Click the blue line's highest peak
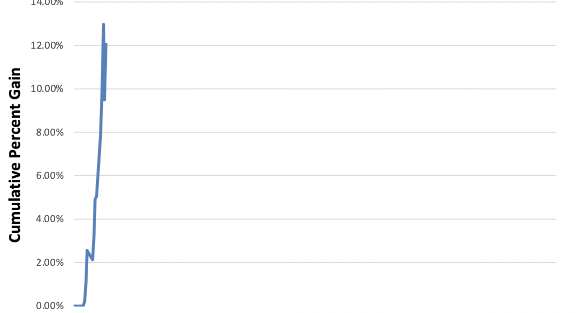Screen dimensions: 576x313 (103, 24)
